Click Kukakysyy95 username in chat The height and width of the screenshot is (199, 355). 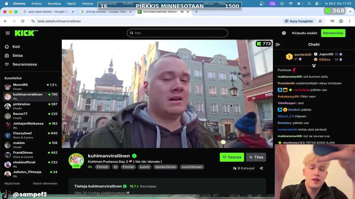point(288,96)
